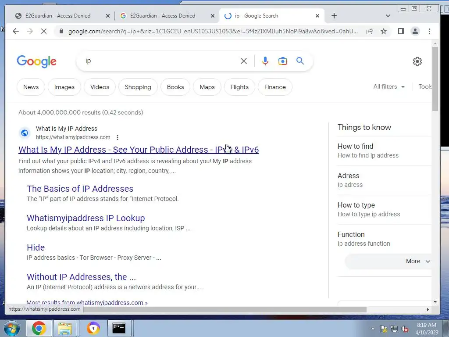449x337 pixels.
Task: Open the Windows Start menu
Action: 11,328
